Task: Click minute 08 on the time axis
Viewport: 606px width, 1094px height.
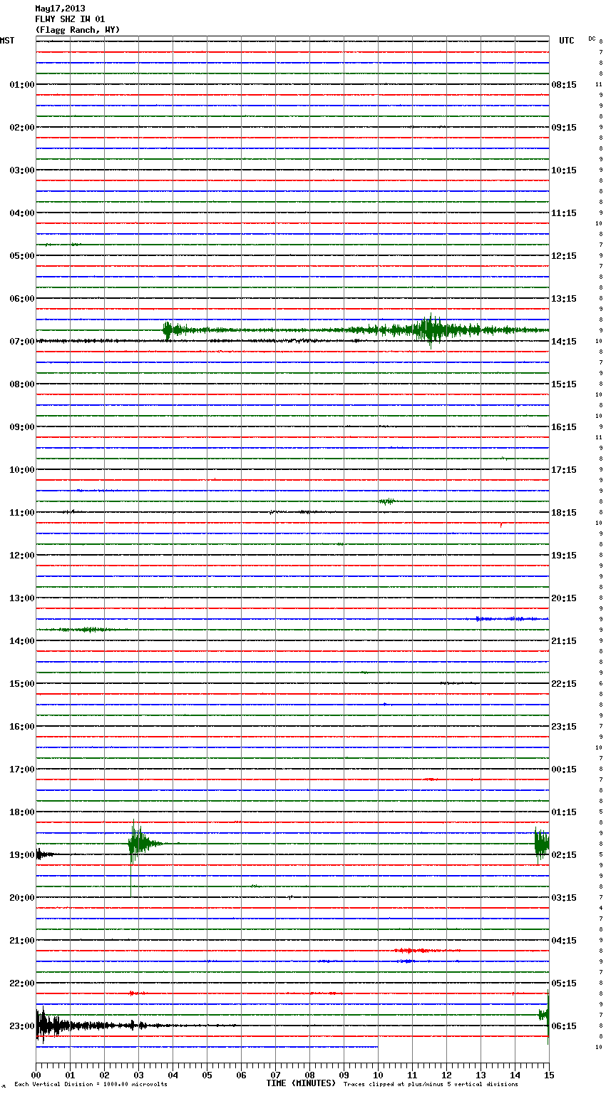Action: (309, 1075)
